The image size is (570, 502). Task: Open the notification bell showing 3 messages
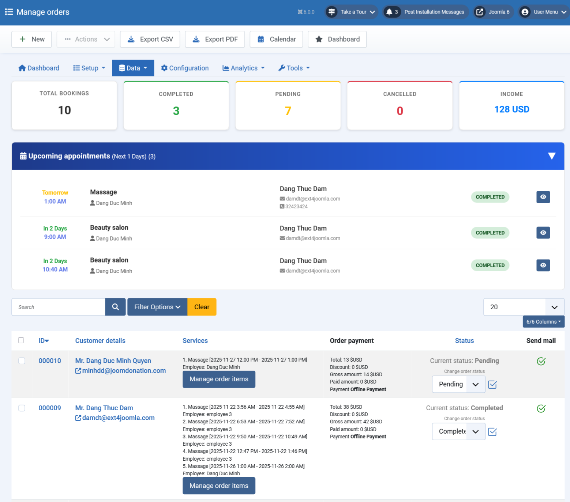tap(392, 12)
